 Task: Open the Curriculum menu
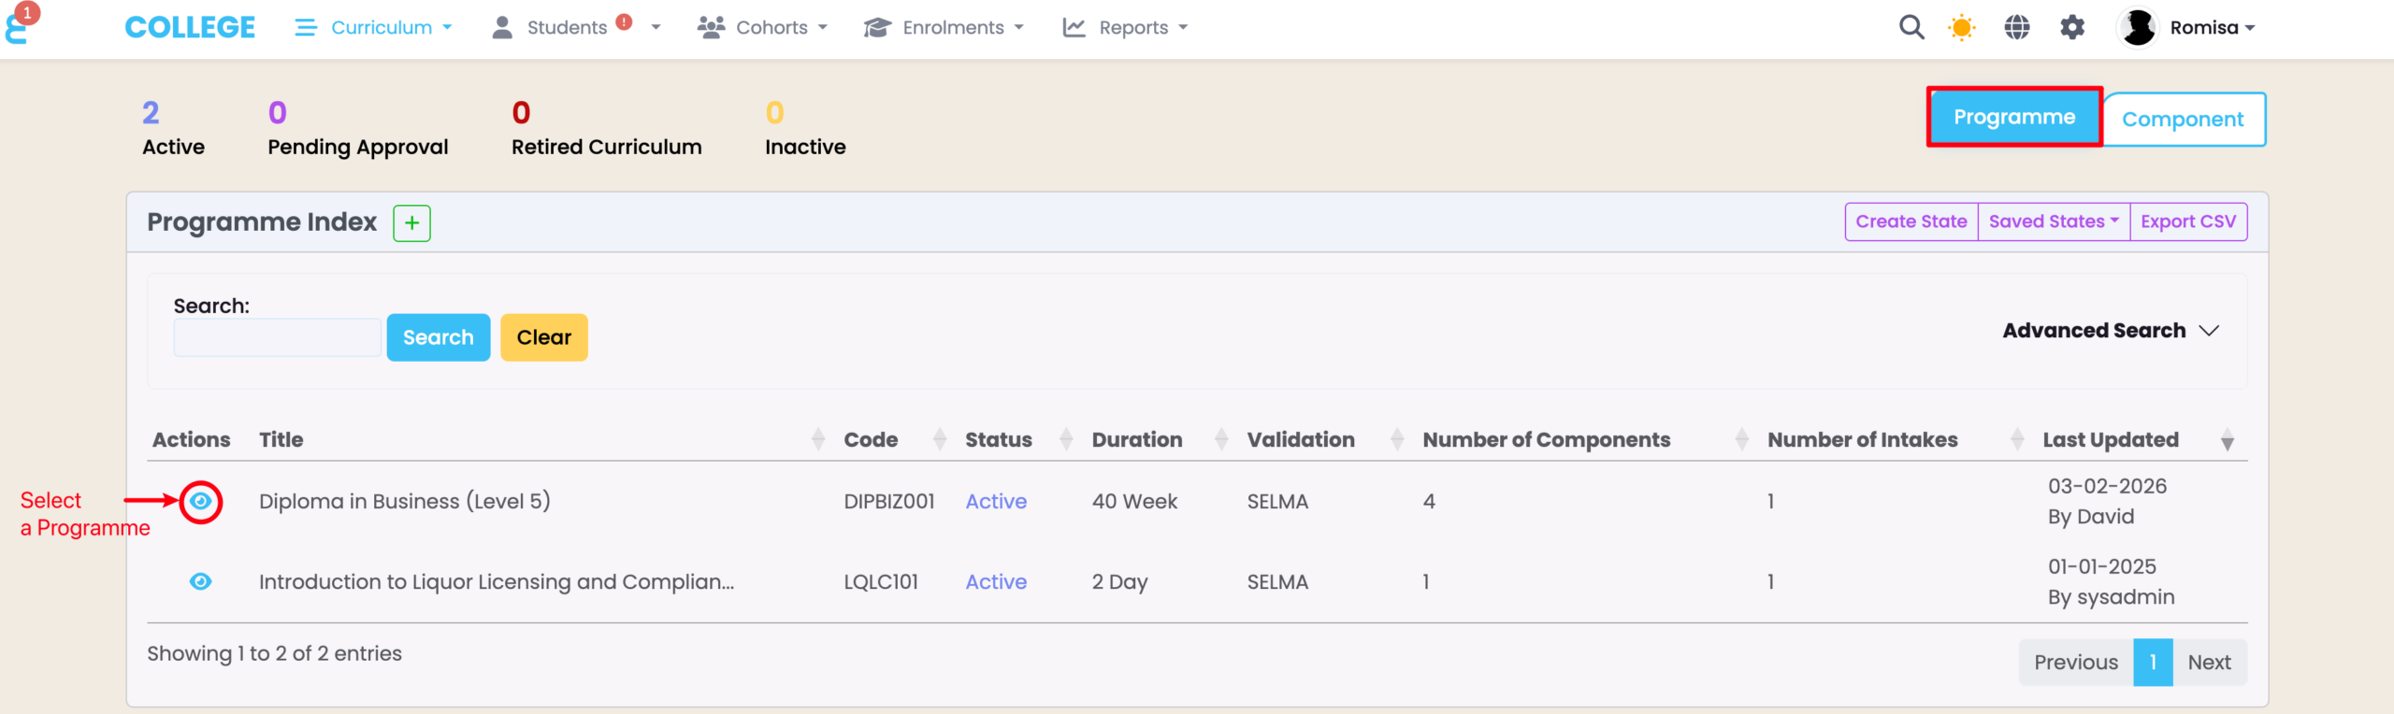click(x=373, y=28)
